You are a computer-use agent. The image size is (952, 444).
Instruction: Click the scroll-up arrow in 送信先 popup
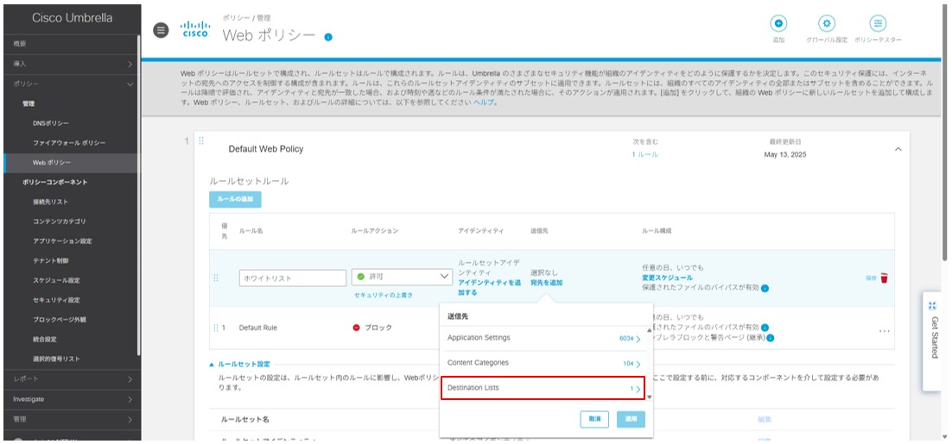click(649, 330)
